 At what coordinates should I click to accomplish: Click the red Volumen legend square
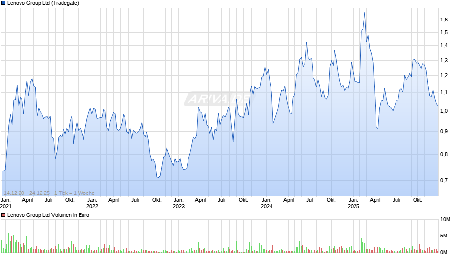click(3, 215)
